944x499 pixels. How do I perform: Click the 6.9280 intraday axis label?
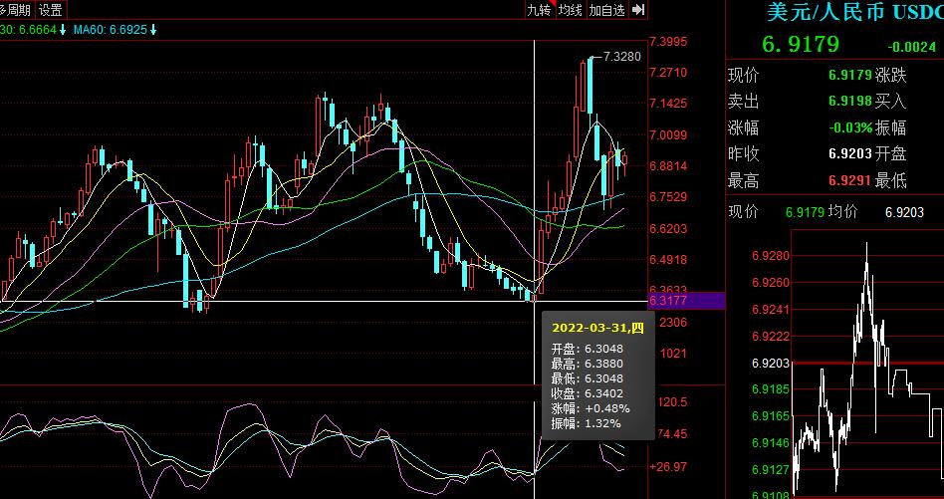[770, 256]
